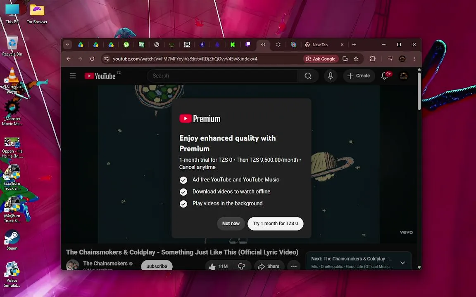This screenshot has width=476, height=297.
Task: Select the active audio-playing YouTube tab
Action: point(263,45)
